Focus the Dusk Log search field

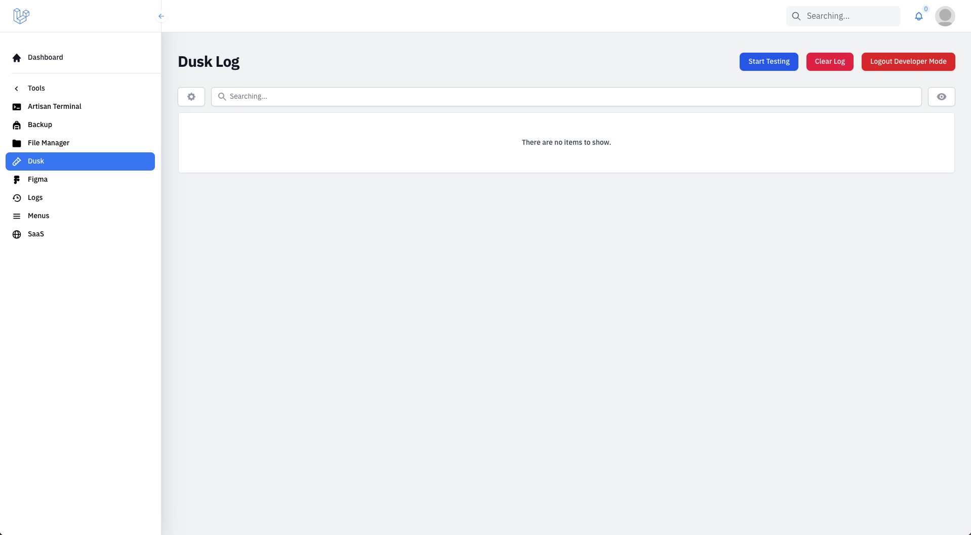[x=566, y=97]
